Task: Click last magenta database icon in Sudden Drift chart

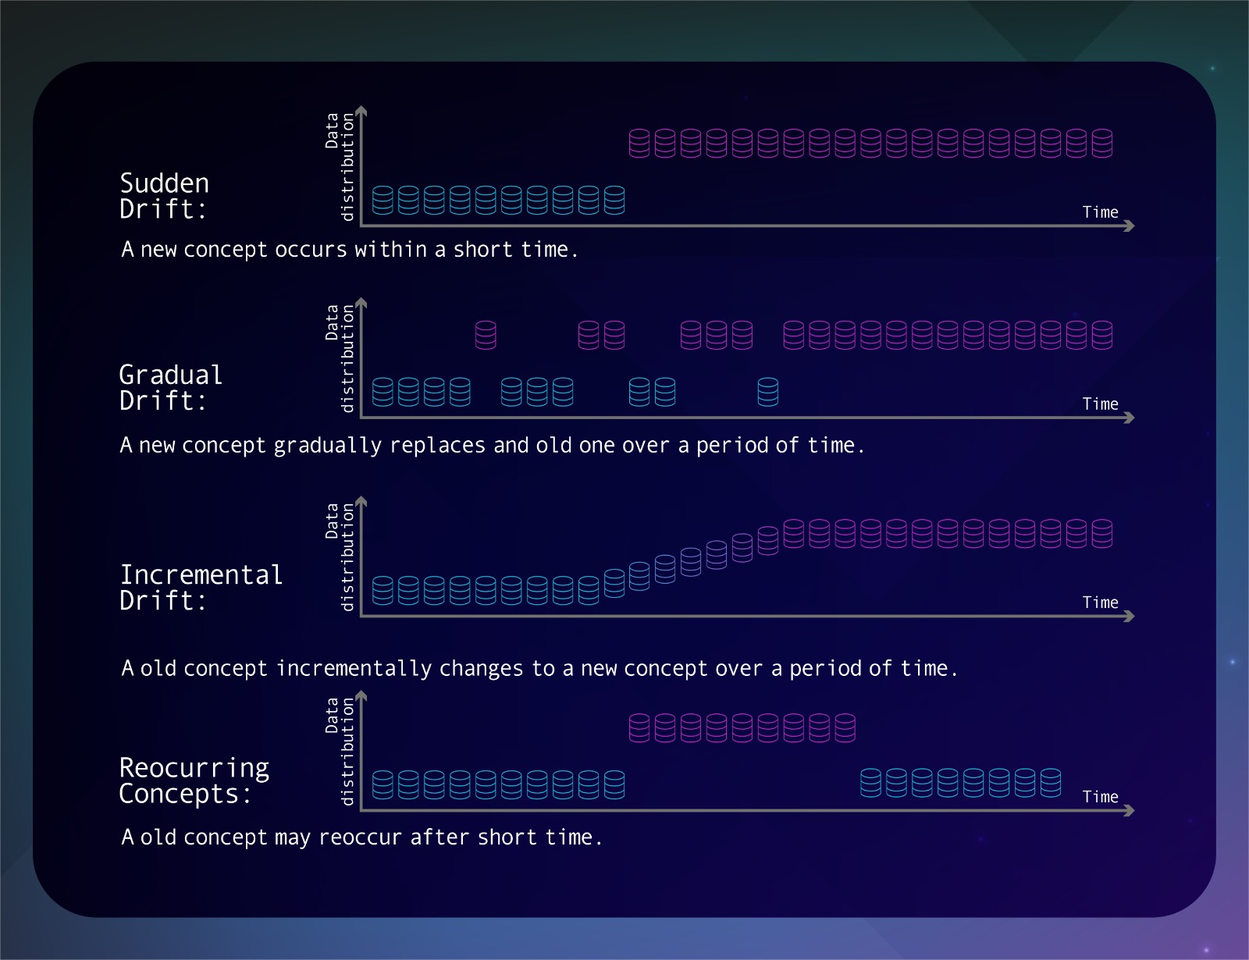Action: pos(1102,144)
